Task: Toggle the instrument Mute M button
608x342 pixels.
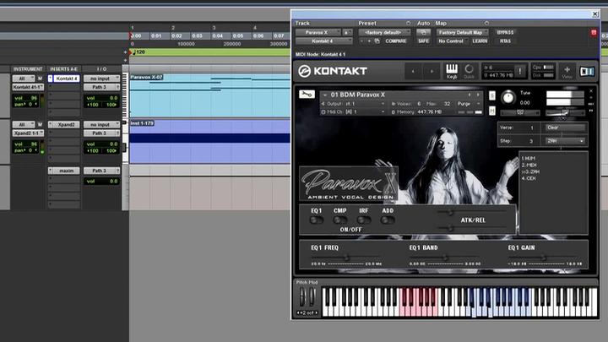Action: pyautogui.click(x=492, y=111)
